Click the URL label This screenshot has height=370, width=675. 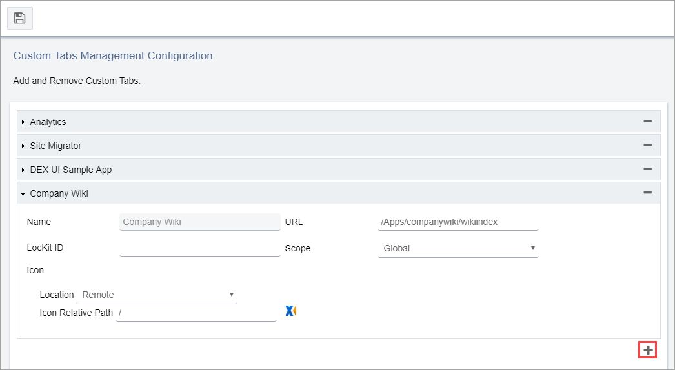tap(294, 222)
